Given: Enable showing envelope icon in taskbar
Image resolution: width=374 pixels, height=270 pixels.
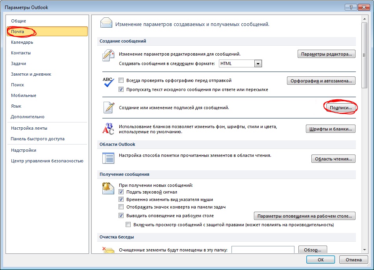Looking at the screenshot, I should pos(121,207).
